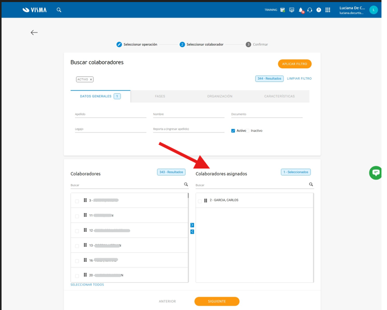Uncheck the Activo checkbox
This screenshot has width=387, height=310.
coord(233,131)
